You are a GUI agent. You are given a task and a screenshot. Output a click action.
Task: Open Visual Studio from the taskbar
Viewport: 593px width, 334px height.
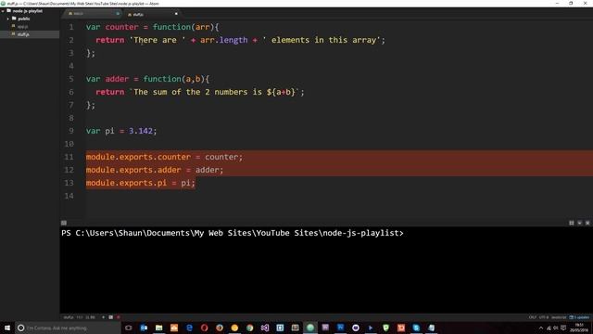pyautogui.click(x=265, y=328)
